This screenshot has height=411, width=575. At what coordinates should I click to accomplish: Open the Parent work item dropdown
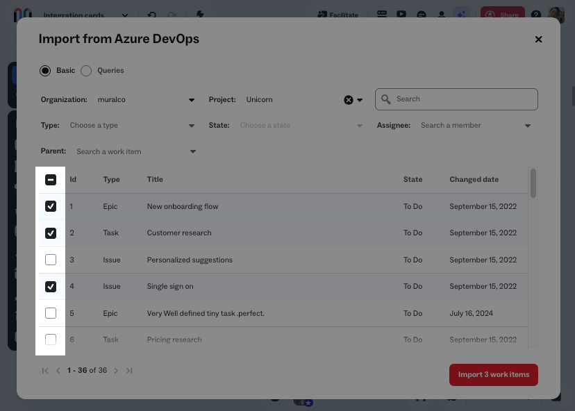[136, 151]
